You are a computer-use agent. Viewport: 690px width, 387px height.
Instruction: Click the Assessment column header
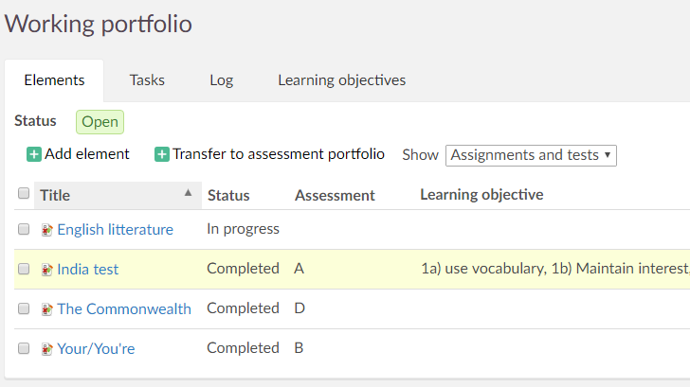coord(335,195)
